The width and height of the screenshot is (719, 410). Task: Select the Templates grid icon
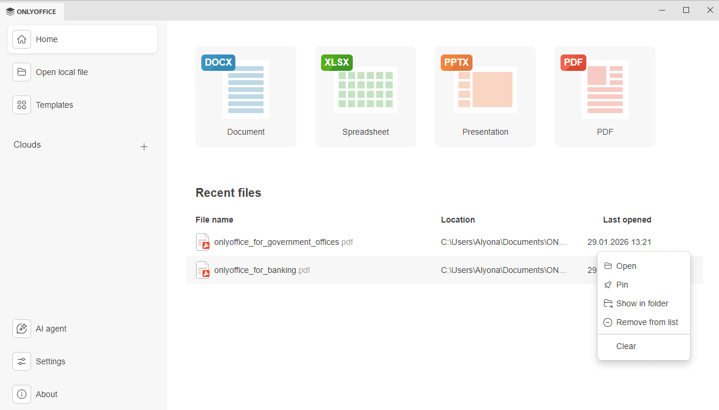coord(22,105)
